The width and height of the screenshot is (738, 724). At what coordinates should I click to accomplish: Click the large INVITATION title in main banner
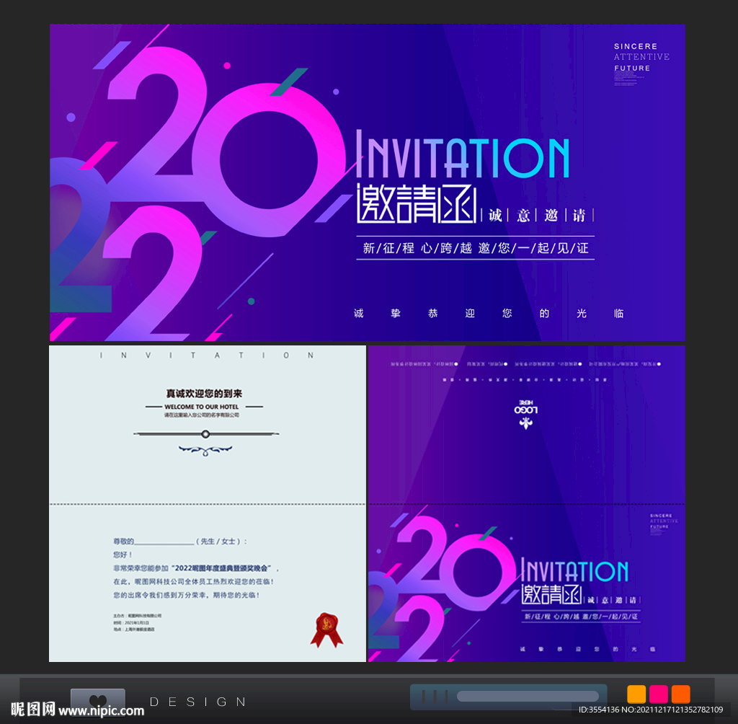click(x=463, y=156)
